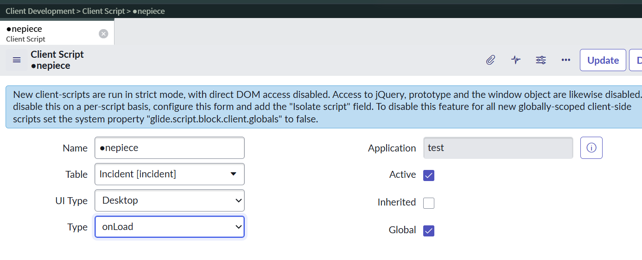This screenshot has width=642, height=260.
Task: Click the personalize form settings icon
Action: (540, 60)
